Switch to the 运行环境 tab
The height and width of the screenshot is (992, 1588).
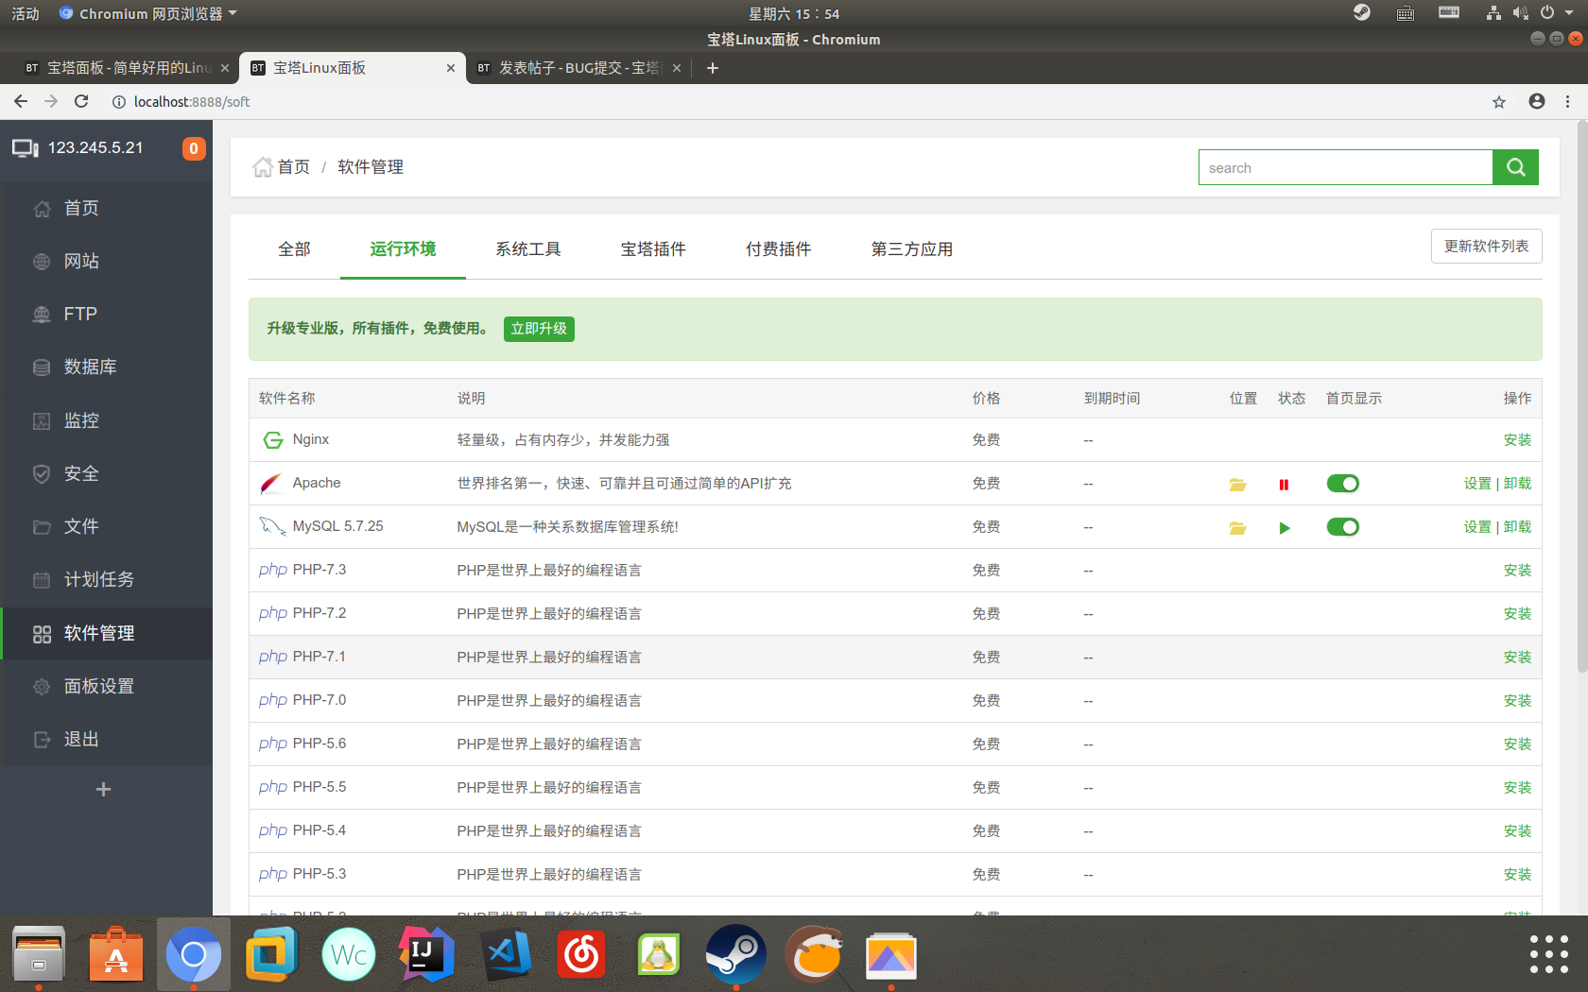pos(403,248)
